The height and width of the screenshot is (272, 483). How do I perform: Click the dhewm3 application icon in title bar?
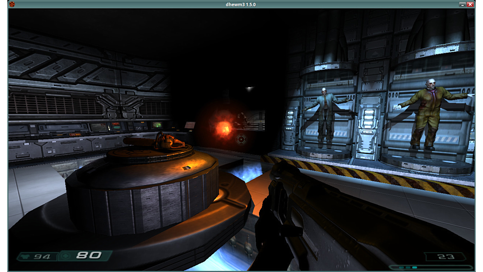12,4
